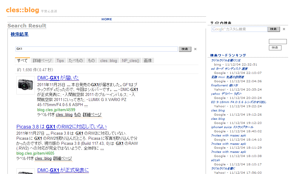Switch to the Tips tab
This screenshot has width=291, height=174.
click(x=60, y=60)
